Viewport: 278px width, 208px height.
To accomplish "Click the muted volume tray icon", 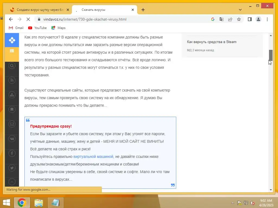I will tap(252, 203).
